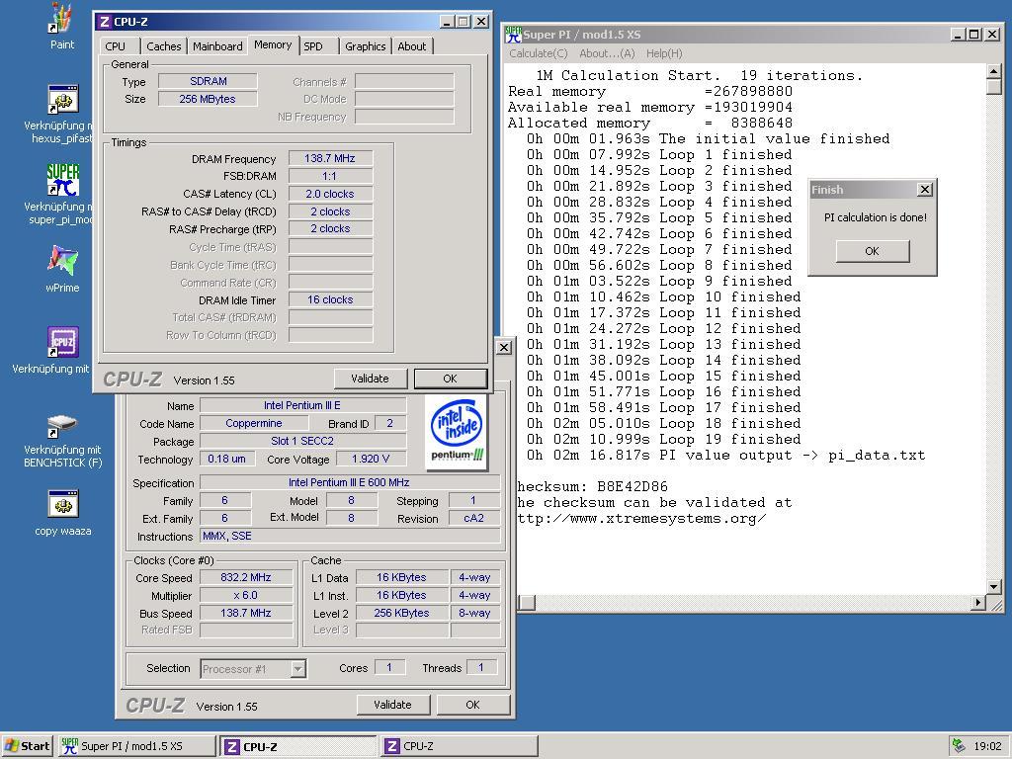This screenshot has width=1012, height=759.
Task: Switch to the Caches tab
Action: pyautogui.click(x=164, y=45)
